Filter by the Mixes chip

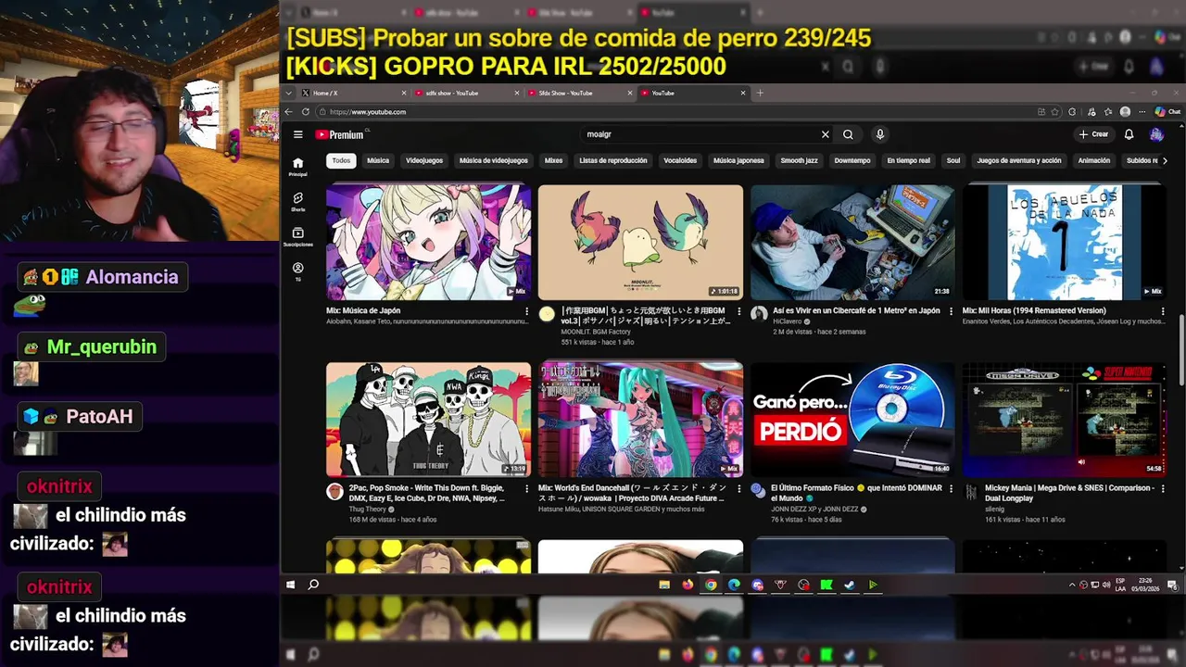pyautogui.click(x=554, y=160)
